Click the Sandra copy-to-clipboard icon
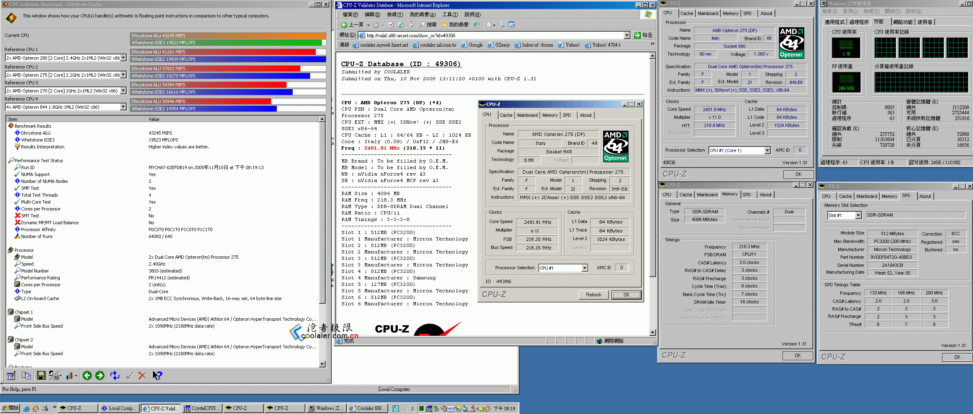This screenshot has width=973, height=414. click(x=26, y=375)
